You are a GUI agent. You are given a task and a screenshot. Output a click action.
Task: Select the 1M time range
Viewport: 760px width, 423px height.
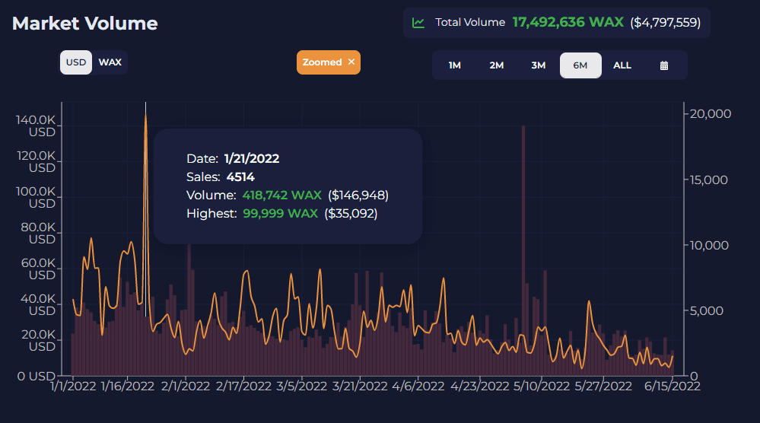(454, 65)
